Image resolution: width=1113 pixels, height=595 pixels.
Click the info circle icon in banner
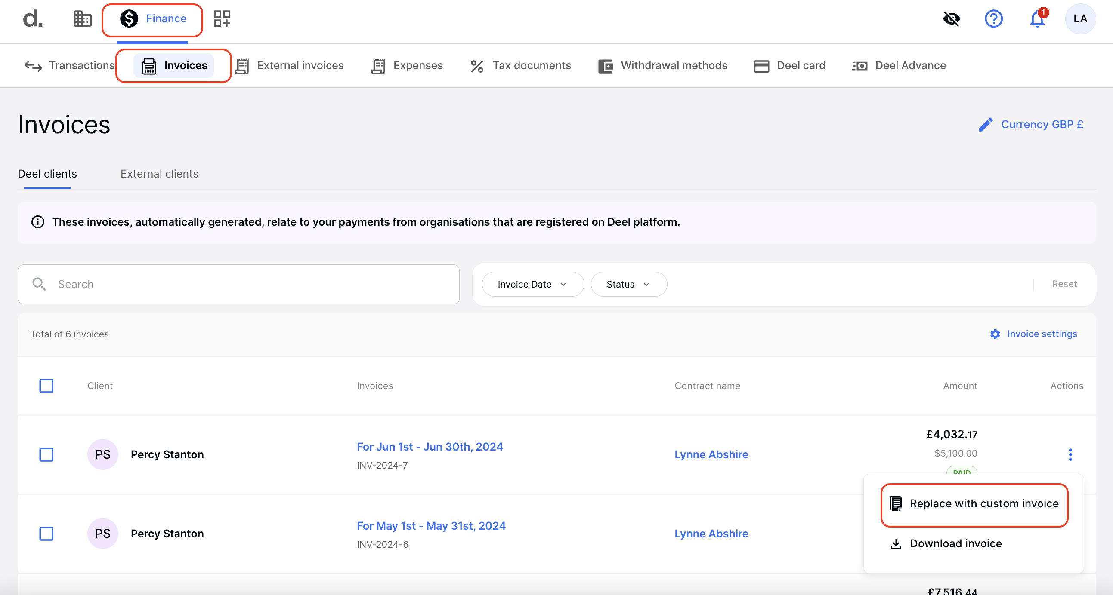[x=38, y=222]
